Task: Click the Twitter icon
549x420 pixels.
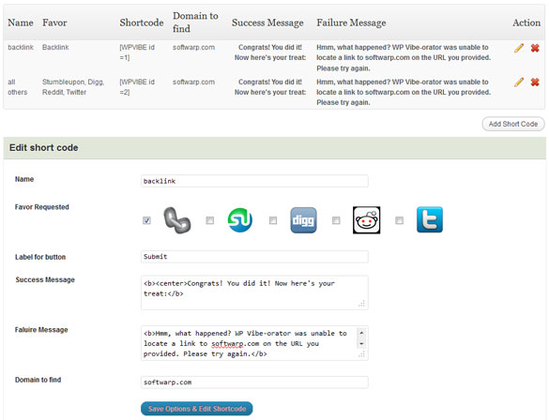Action: (430, 219)
